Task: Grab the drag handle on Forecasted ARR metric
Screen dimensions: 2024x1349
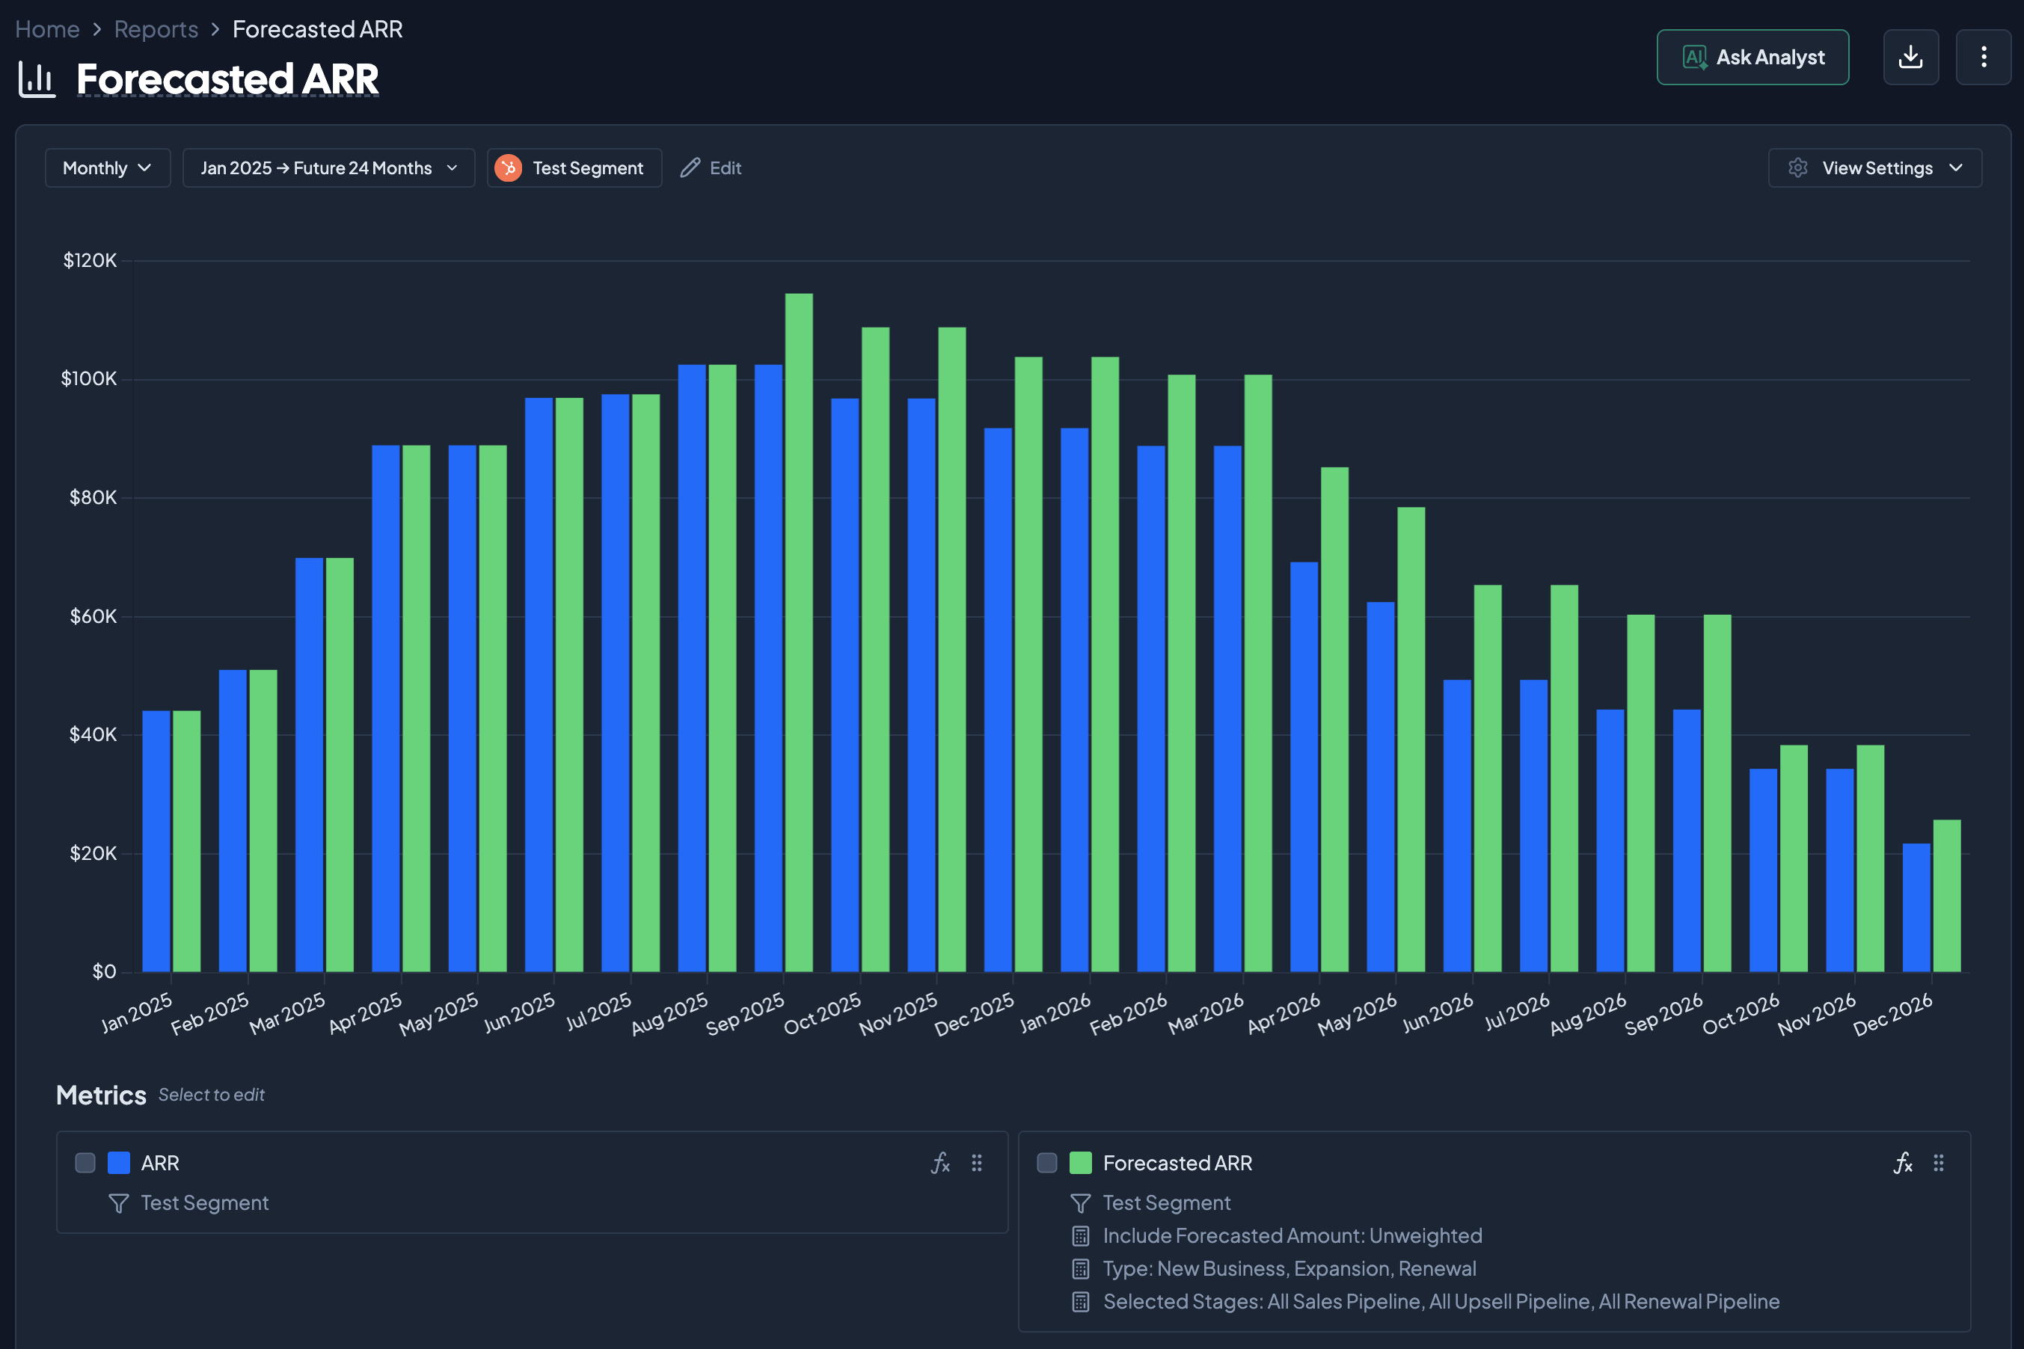Action: (x=1939, y=1163)
